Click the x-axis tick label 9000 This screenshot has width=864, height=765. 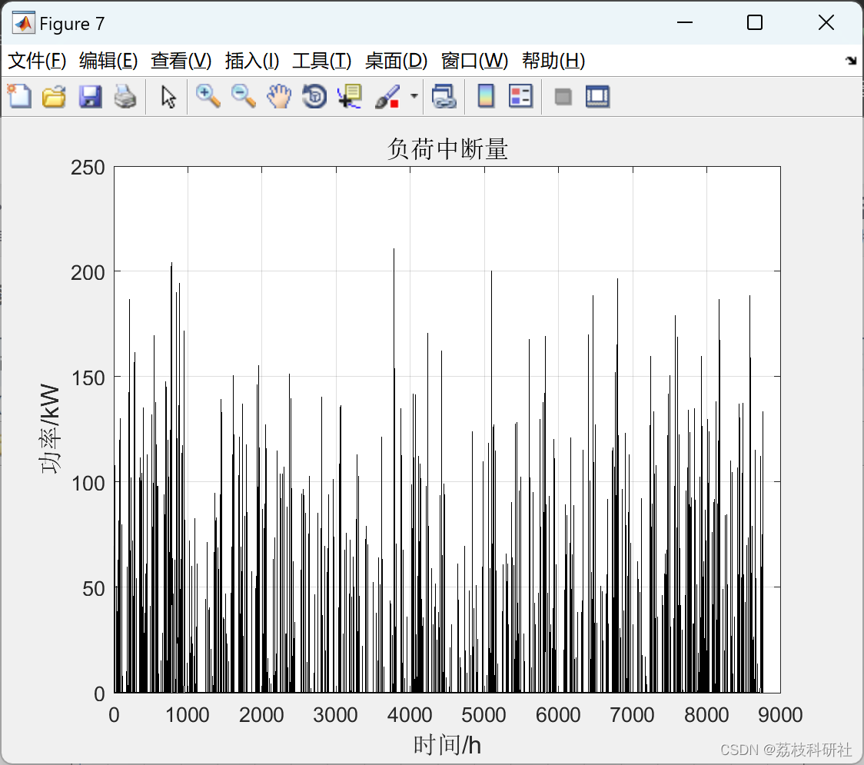[x=779, y=715]
